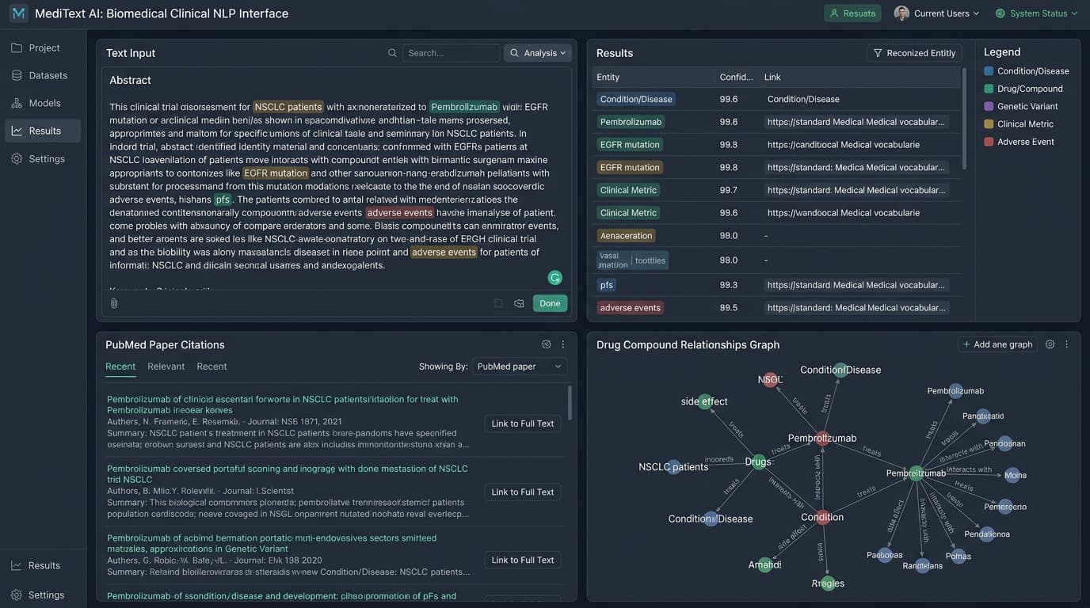
Task: Click the Condition/Disease legend color swatch
Action: pos(989,70)
